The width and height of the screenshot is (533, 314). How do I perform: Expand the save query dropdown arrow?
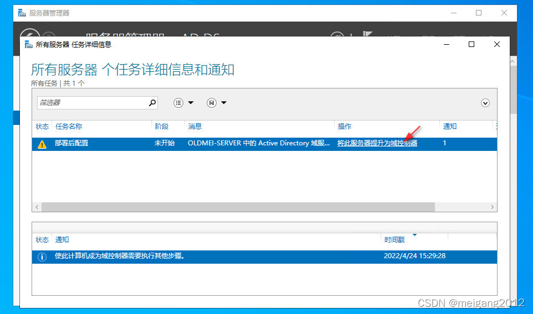224,103
